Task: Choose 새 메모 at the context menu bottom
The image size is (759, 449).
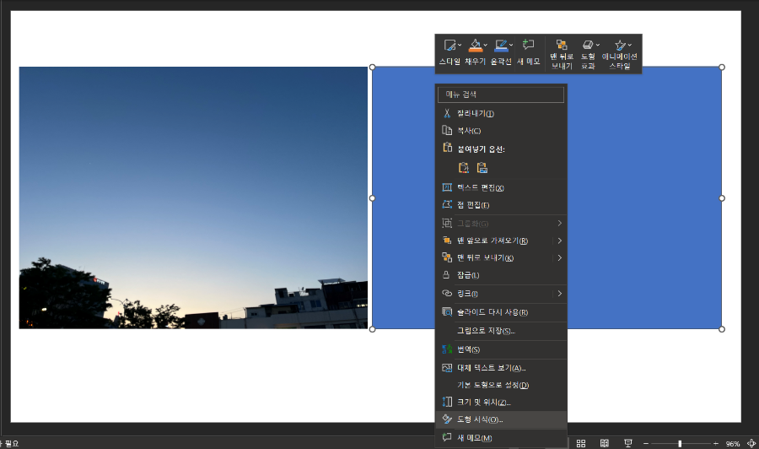Action: (x=501, y=438)
